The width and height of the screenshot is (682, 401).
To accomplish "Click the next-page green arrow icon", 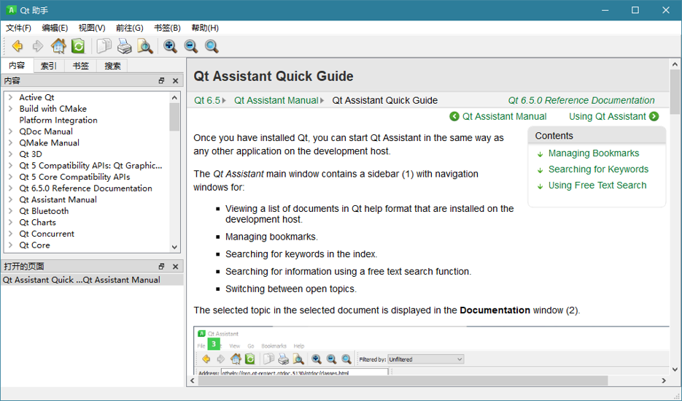I will click(x=654, y=116).
